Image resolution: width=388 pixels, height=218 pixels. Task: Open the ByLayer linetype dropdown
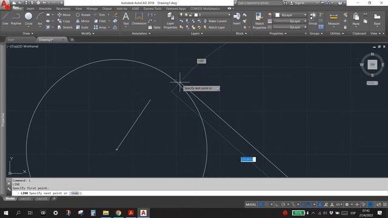click(290, 27)
